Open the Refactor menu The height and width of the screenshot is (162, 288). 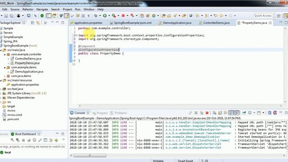click(28, 9)
